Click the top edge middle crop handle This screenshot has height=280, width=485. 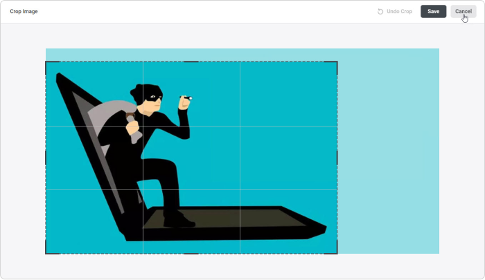tap(191, 62)
